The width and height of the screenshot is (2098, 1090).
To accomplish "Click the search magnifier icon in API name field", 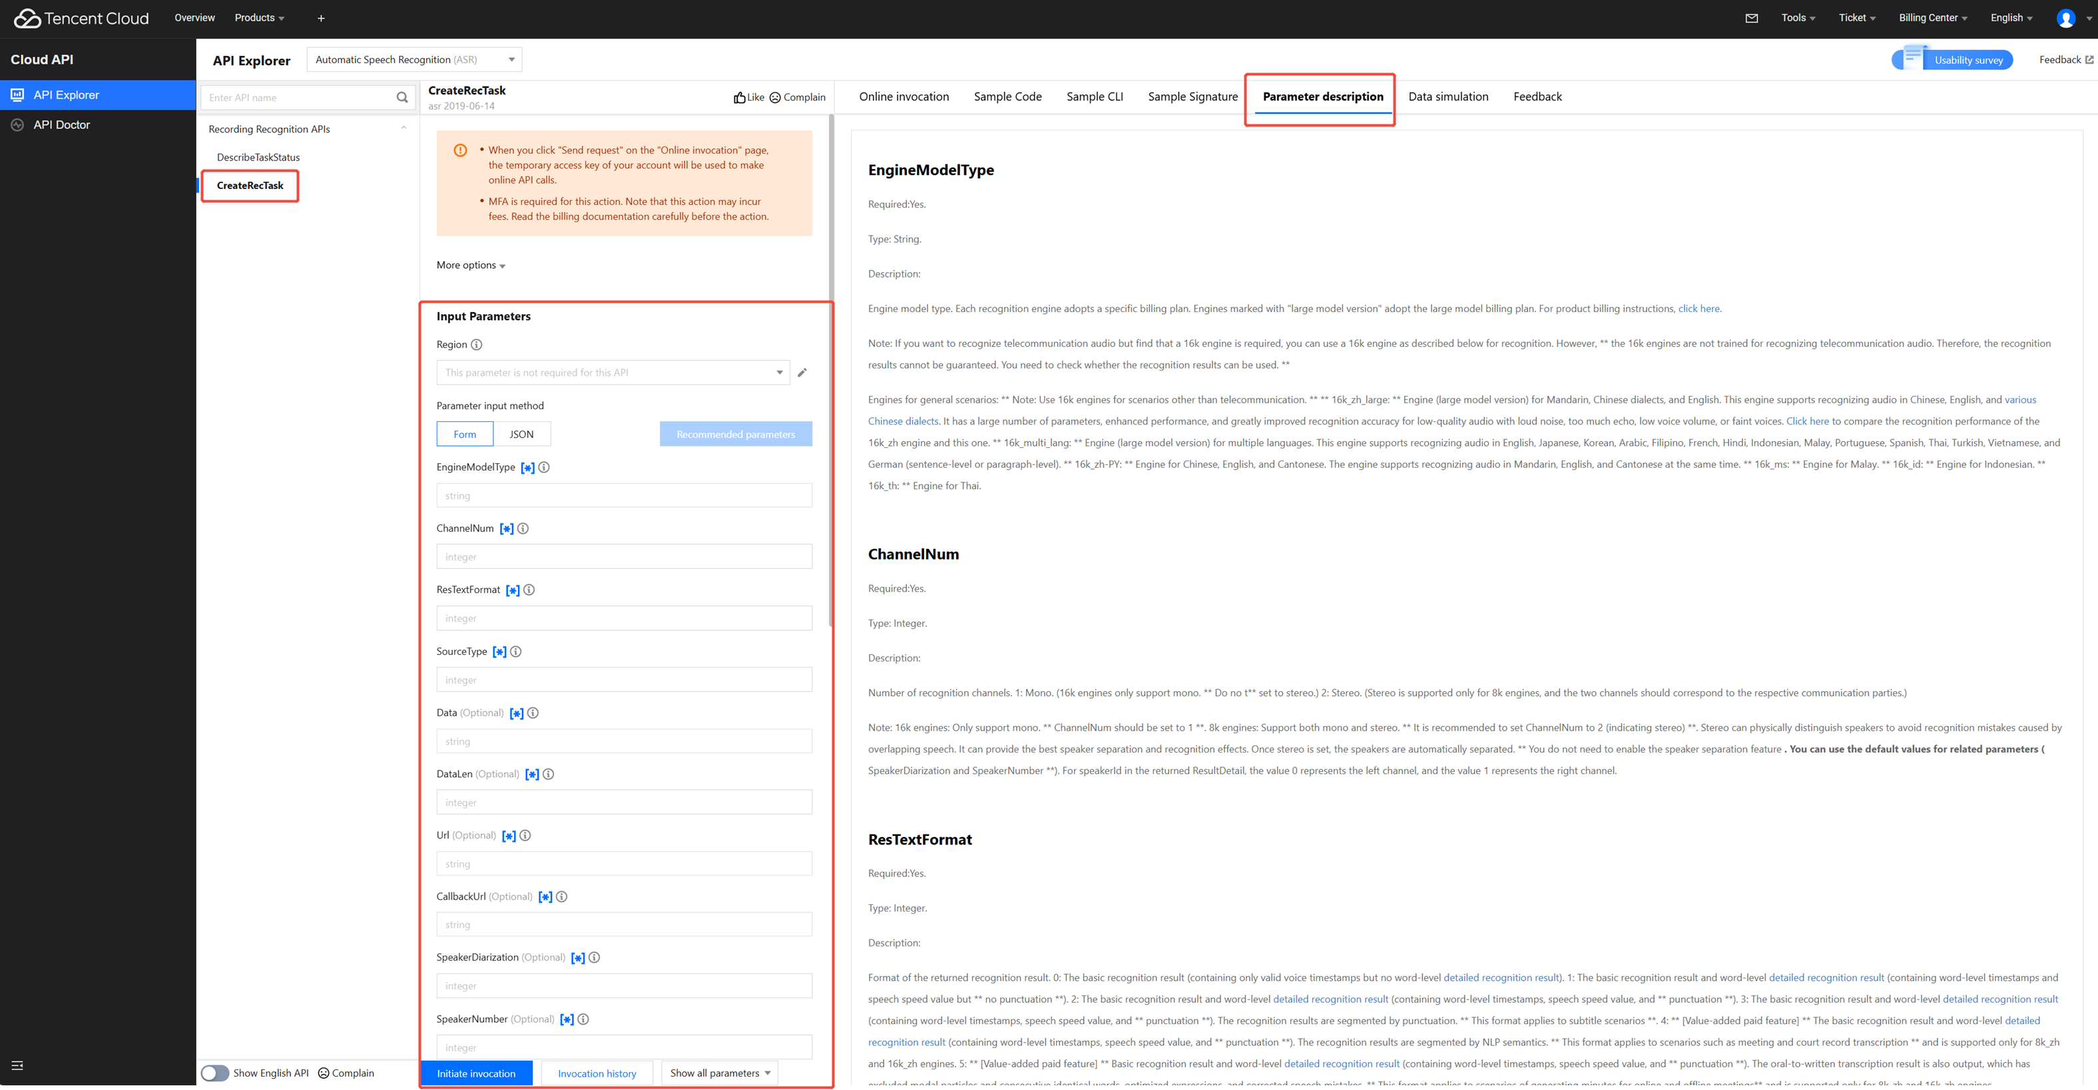I will click(x=401, y=98).
